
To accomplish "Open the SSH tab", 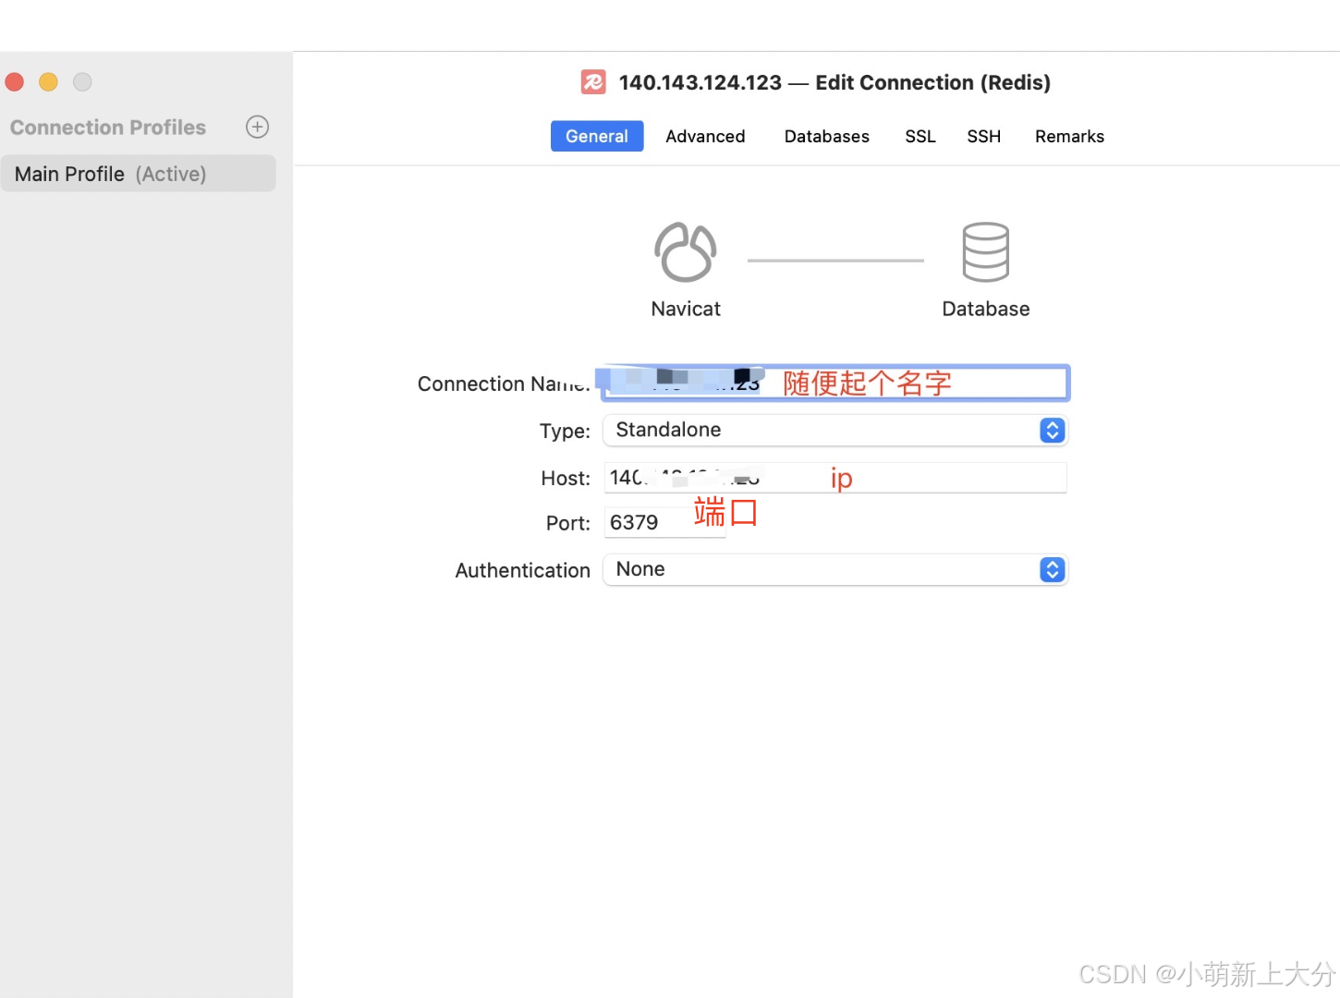I will point(983,136).
